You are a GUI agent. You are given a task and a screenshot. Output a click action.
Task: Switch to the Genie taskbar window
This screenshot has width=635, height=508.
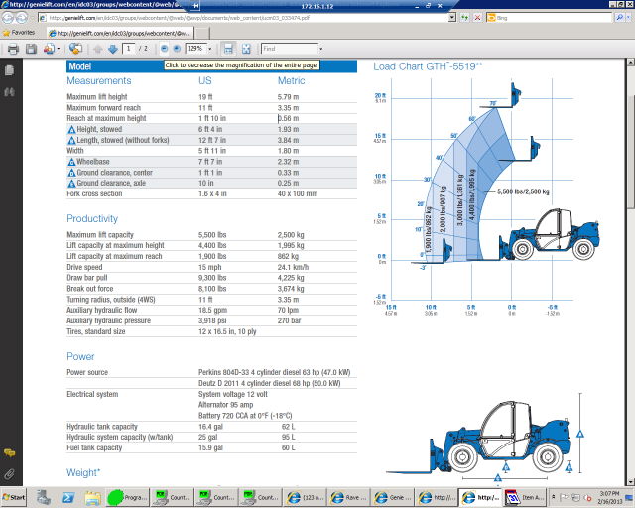tap(392, 497)
